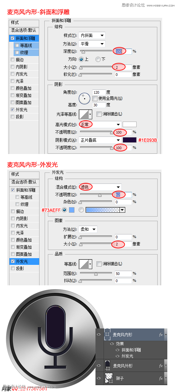Click the 深度 value input field
The height and width of the screenshot is (392, 178).
tap(122, 51)
